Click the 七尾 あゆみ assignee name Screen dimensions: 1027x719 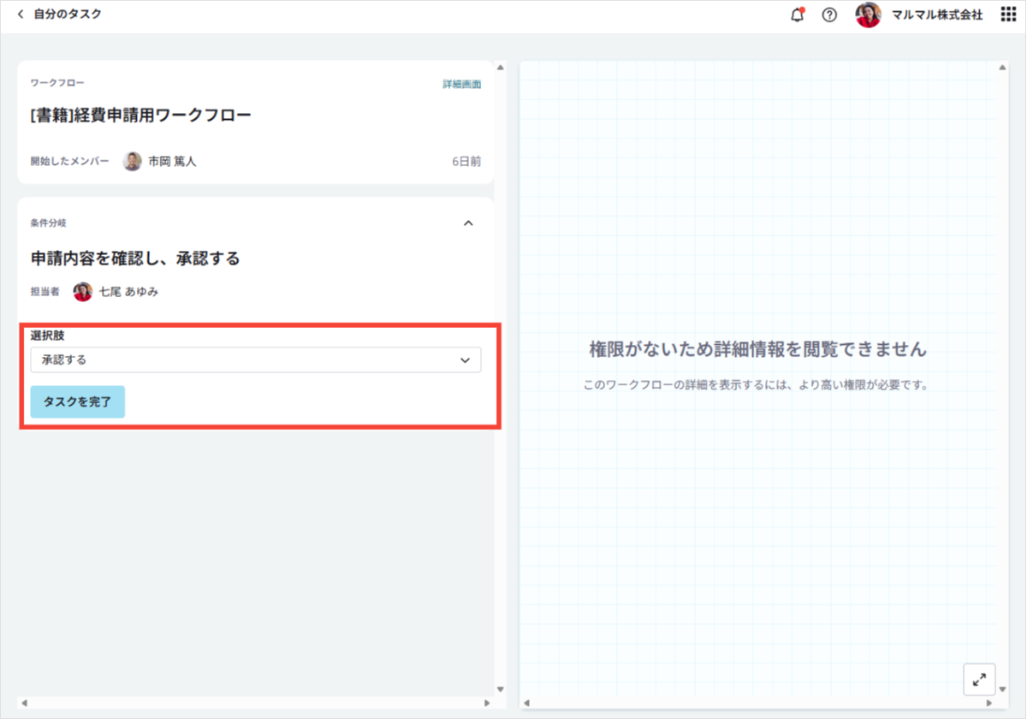click(x=128, y=292)
